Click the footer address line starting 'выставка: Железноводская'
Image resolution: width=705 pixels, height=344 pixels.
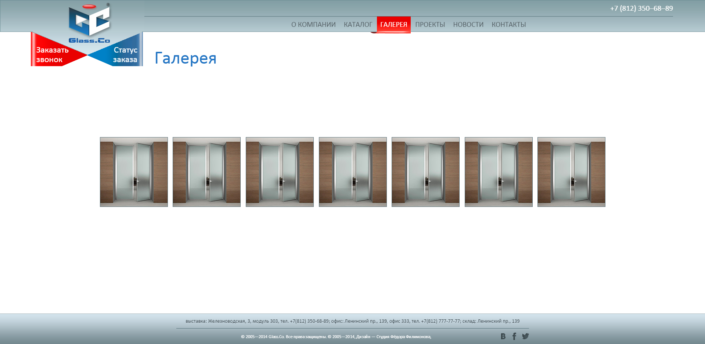(x=353, y=321)
